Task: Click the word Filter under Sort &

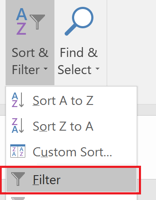Action: click(26, 70)
